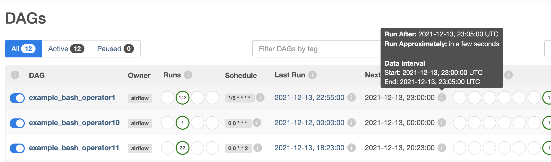Click next run info icon for example_bash_operator11

(x=442, y=148)
